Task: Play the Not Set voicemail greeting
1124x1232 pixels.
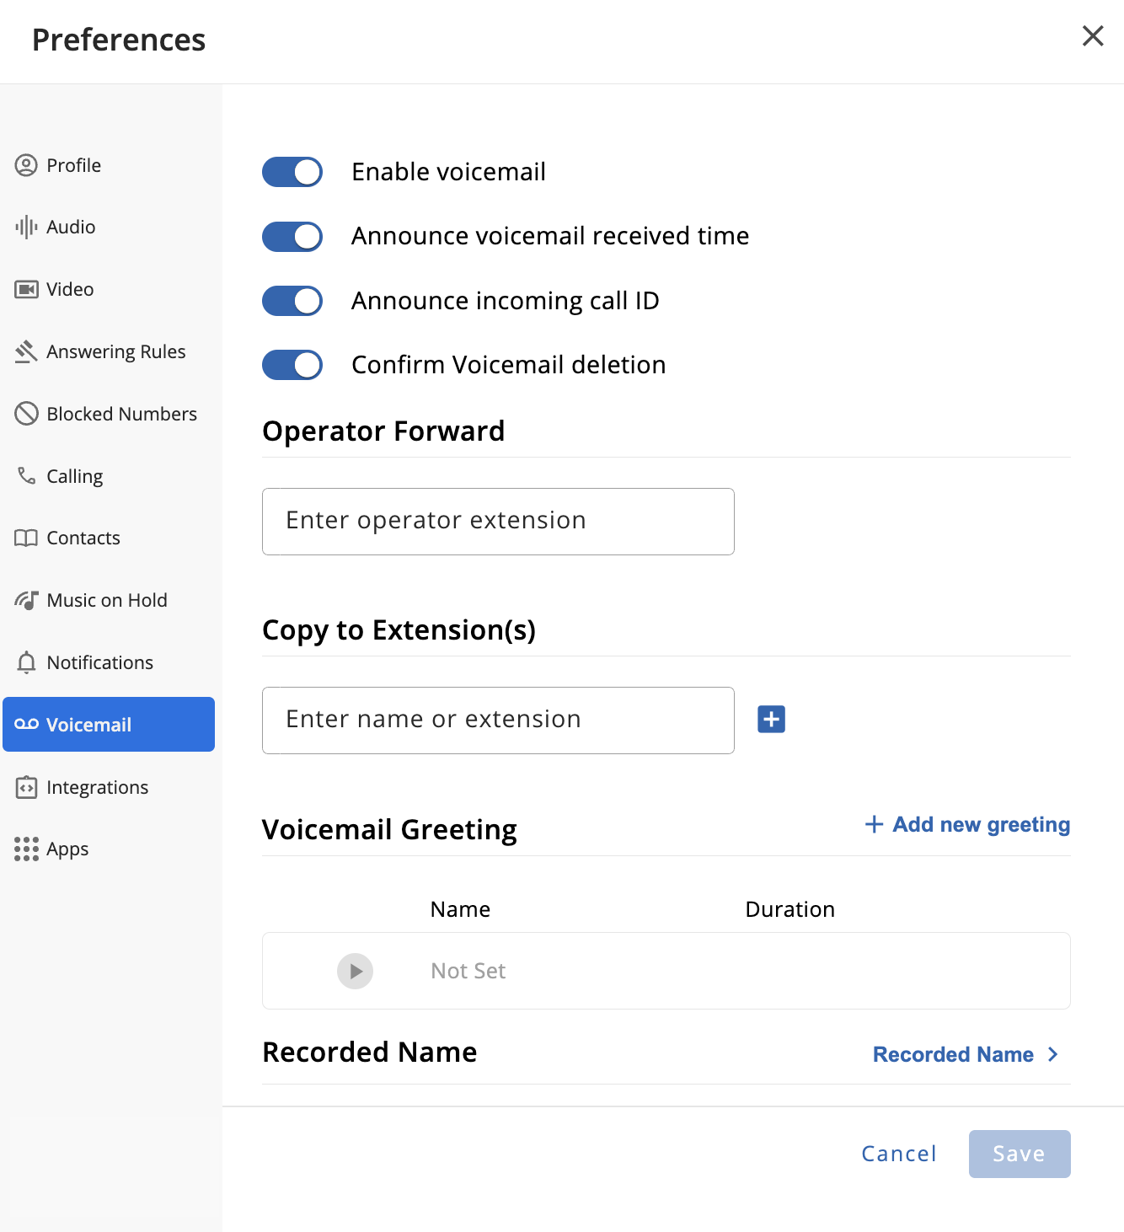Action: 356,971
